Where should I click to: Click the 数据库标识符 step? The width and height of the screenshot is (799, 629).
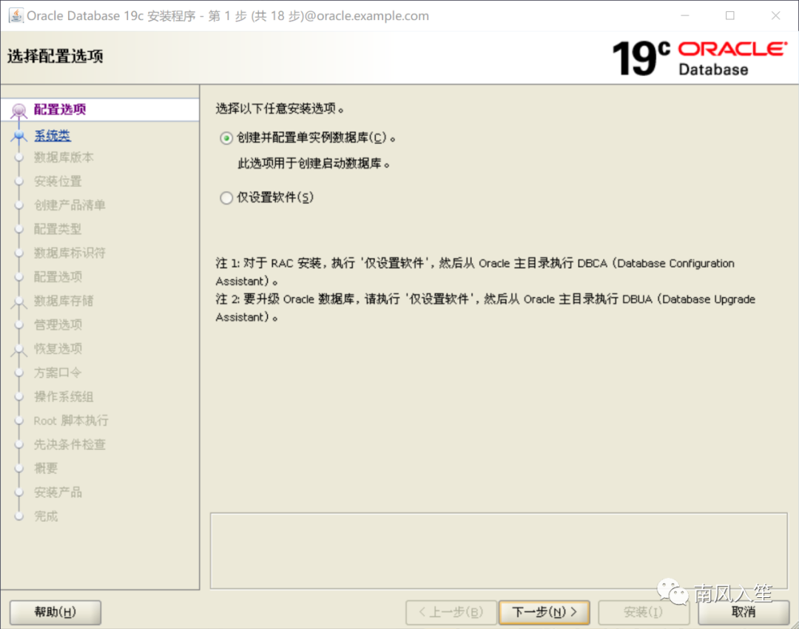[70, 253]
